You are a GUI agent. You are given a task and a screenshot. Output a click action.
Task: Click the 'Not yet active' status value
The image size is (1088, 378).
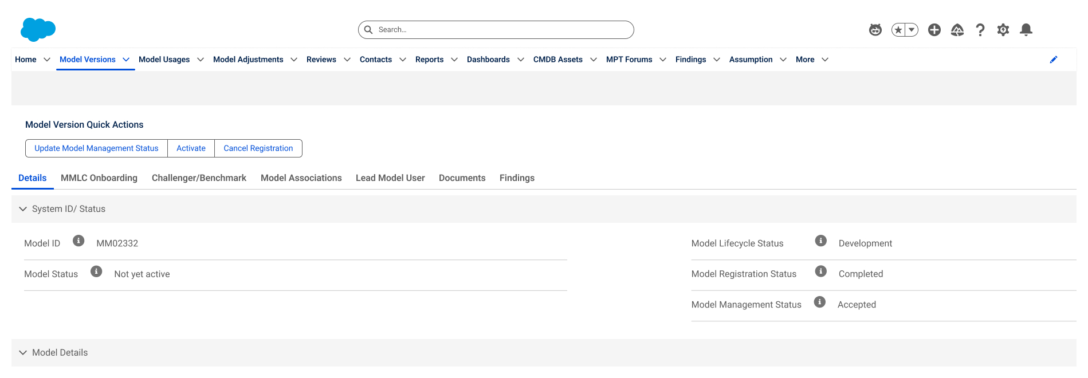coord(142,274)
